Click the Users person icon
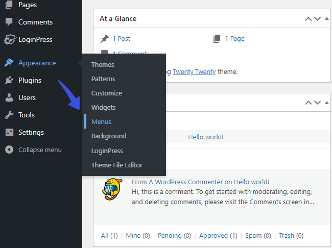 point(9,97)
